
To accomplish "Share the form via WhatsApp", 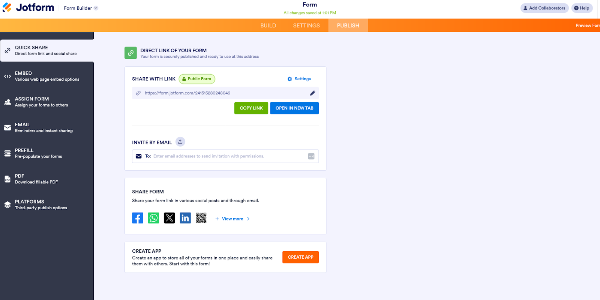I will pos(153,218).
